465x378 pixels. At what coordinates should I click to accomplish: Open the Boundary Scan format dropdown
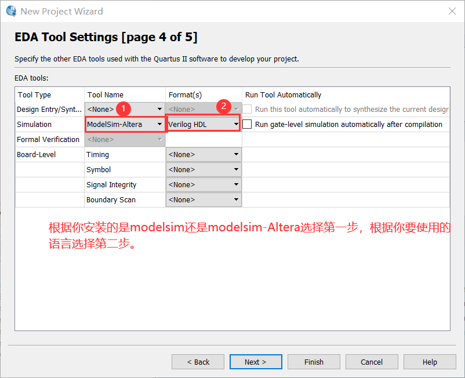pos(204,200)
